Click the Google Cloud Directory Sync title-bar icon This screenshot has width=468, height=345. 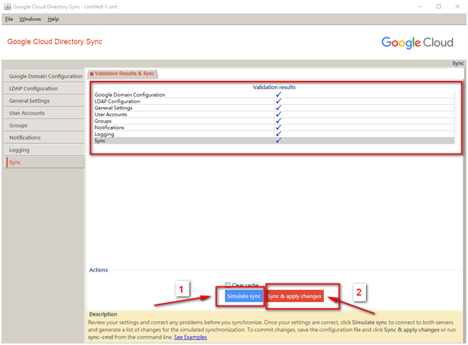8,6
